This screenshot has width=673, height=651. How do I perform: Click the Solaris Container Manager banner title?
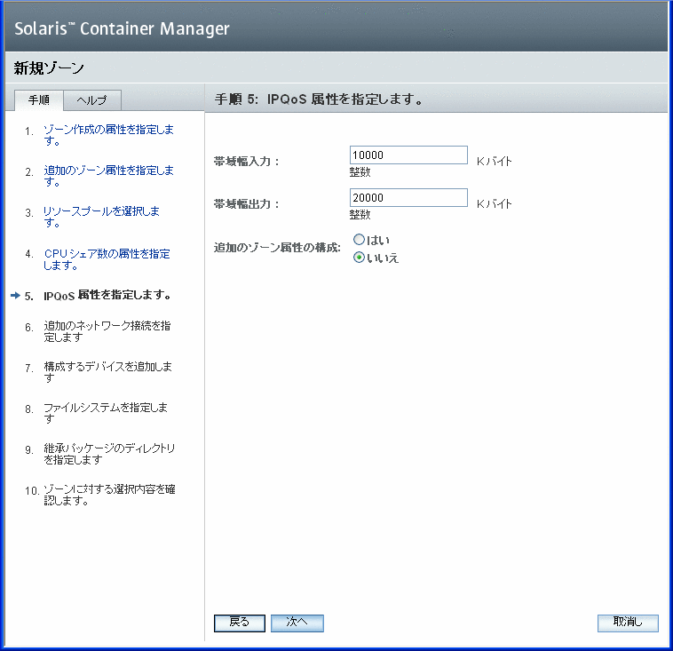[122, 28]
